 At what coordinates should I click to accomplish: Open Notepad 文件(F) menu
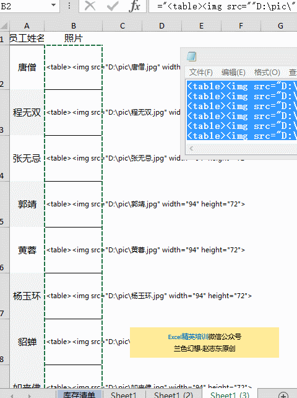200,73
